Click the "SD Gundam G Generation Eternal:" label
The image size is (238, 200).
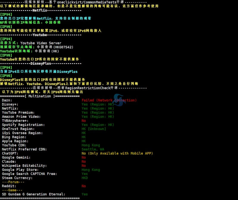[x=34, y=194]
